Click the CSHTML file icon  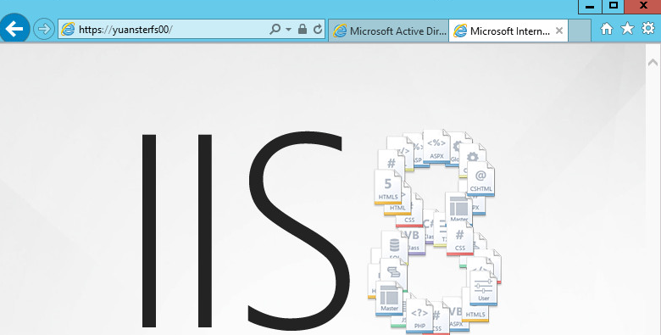[480, 179]
